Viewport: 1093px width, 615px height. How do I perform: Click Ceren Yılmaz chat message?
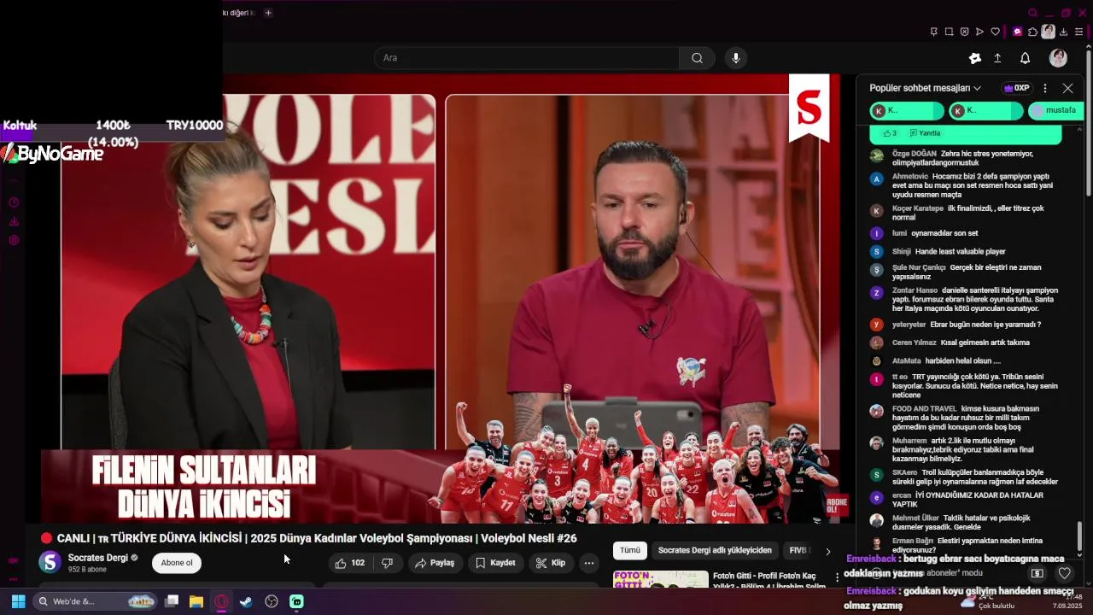(x=966, y=343)
